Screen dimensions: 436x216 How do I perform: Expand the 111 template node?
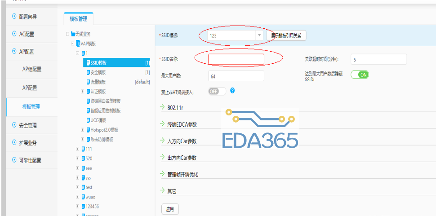click(x=78, y=149)
